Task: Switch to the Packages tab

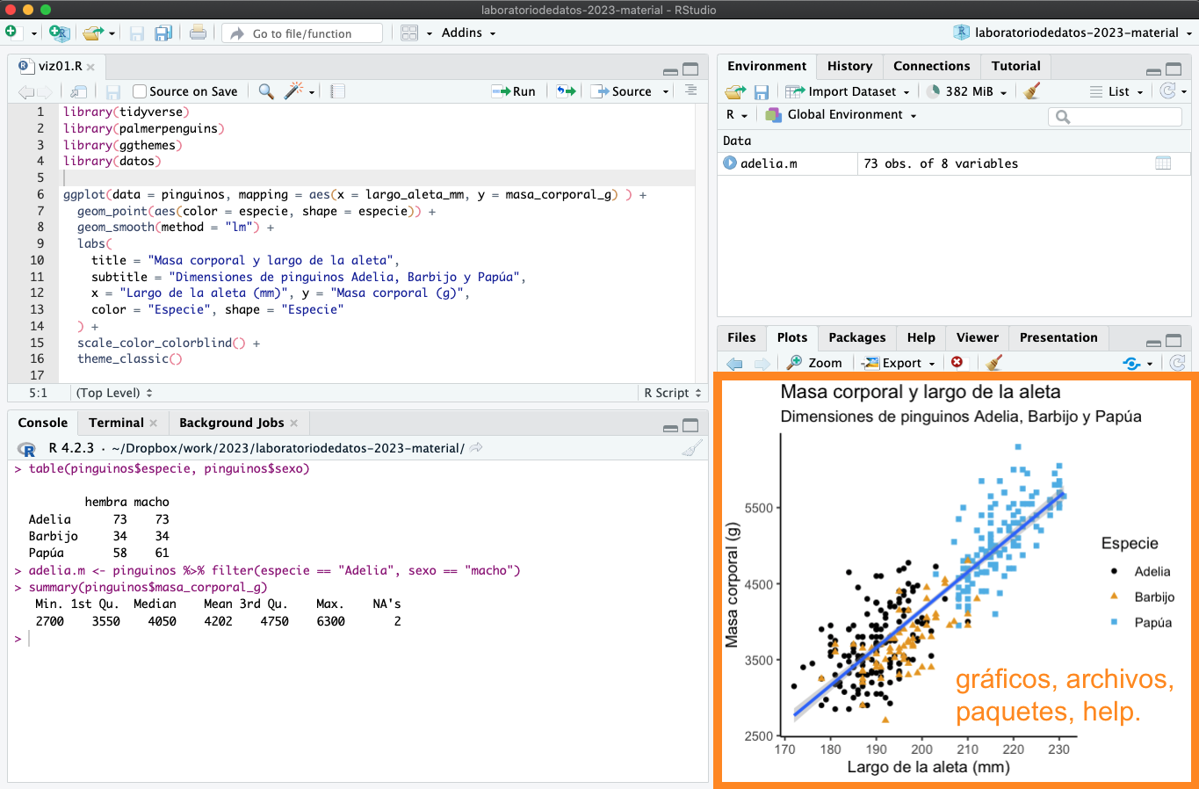Action: tap(856, 337)
